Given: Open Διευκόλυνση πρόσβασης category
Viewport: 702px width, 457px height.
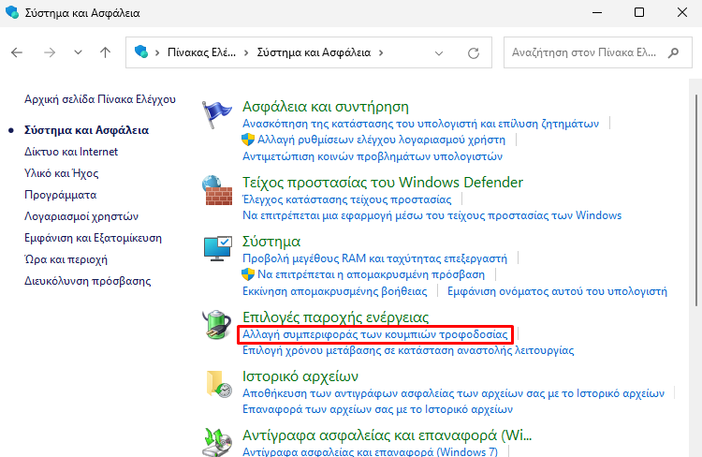Looking at the screenshot, I should click(88, 281).
